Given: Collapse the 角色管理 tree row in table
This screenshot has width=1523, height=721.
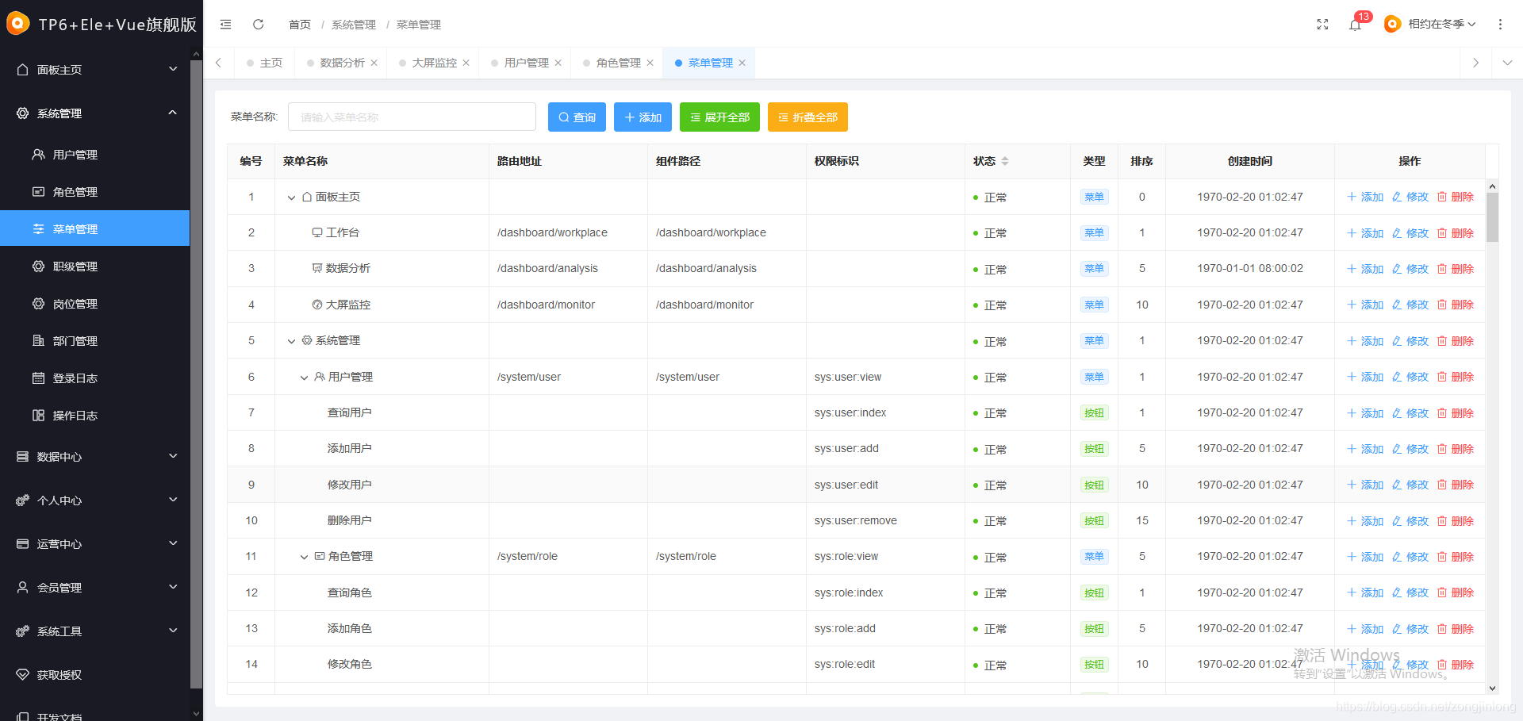Looking at the screenshot, I should 304,557.
